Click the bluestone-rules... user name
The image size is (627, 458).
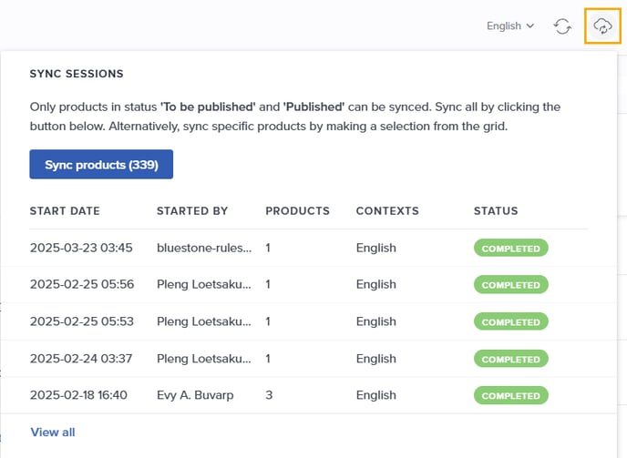pyautogui.click(x=204, y=248)
